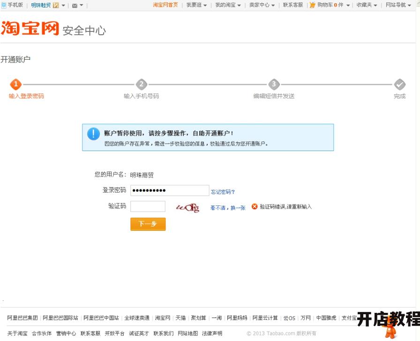Viewport: 420px width, 341px height.
Task: Refresh captcha via 看不清,换一张 link
Action: pos(228,208)
